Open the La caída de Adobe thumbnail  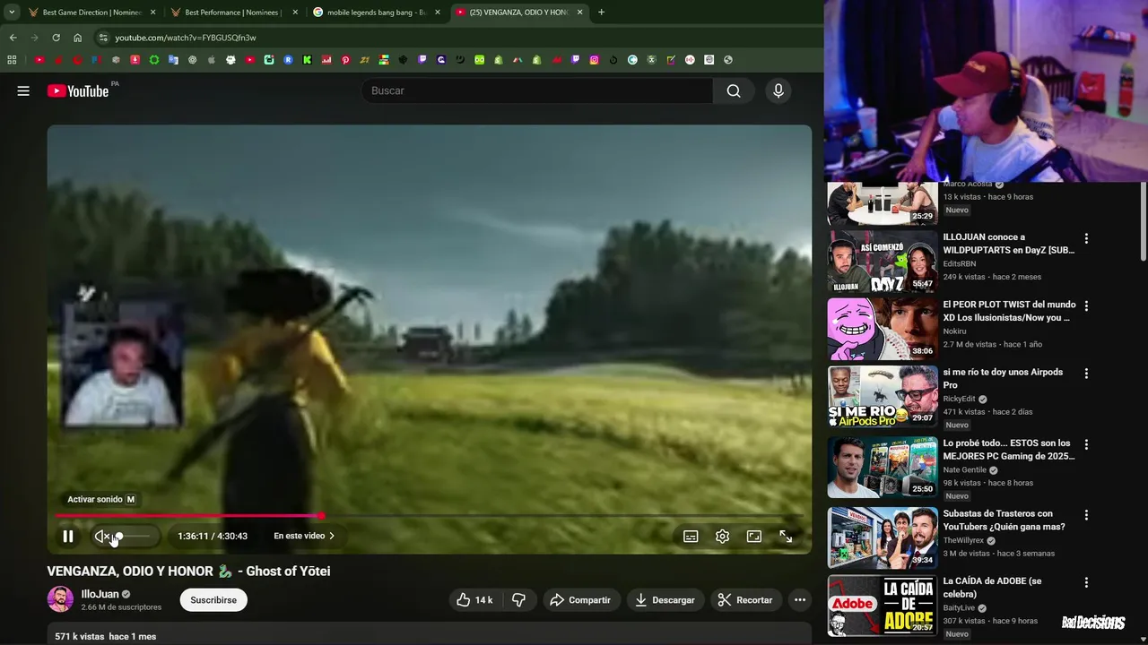click(883, 606)
